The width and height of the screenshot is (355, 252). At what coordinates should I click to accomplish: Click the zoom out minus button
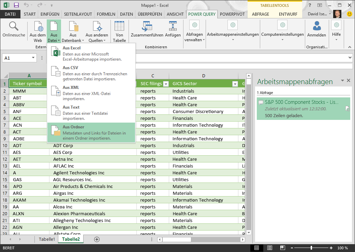click(x=292, y=248)
